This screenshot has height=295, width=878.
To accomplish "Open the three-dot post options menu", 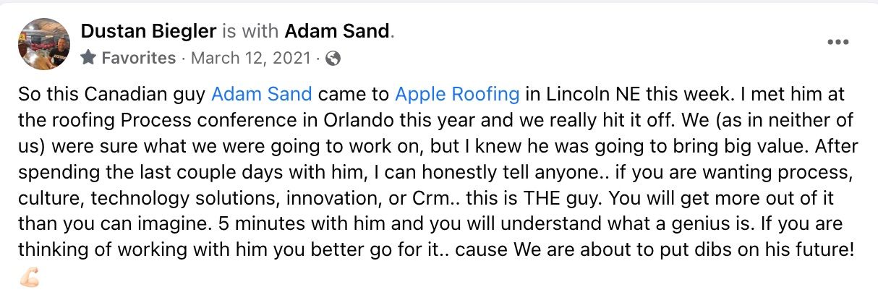I will click(x=837, y=43).
